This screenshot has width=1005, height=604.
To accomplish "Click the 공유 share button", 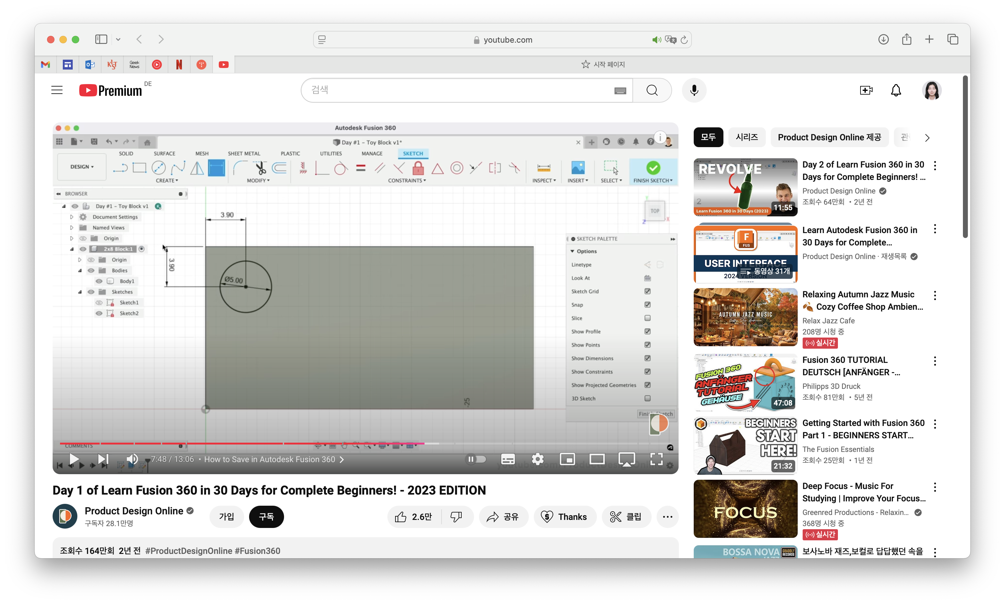I will (x=503, y=517).
